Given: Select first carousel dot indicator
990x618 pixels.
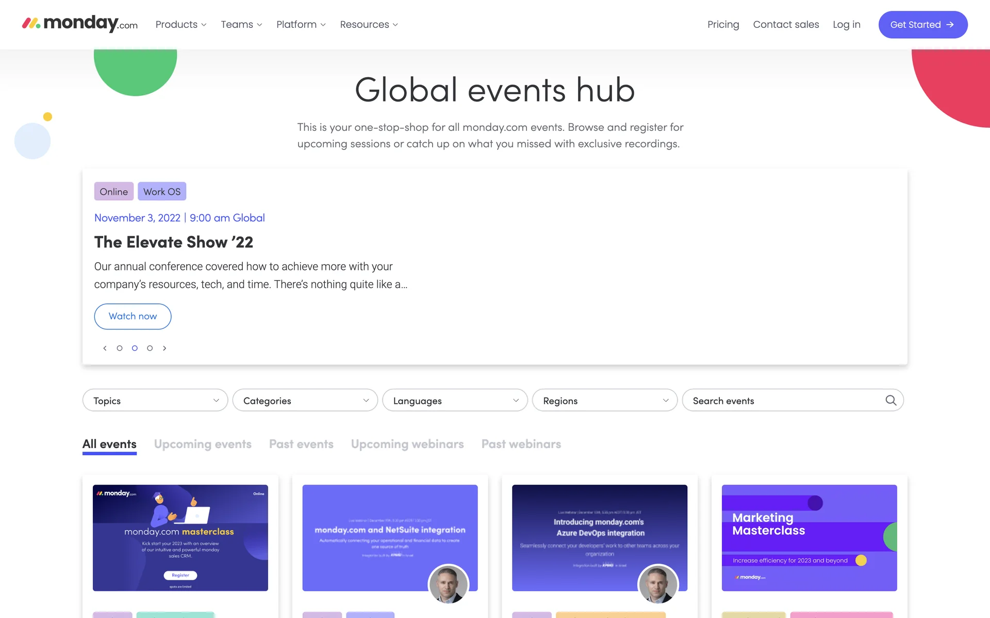Looking at the screenshot, I should 120,348.
